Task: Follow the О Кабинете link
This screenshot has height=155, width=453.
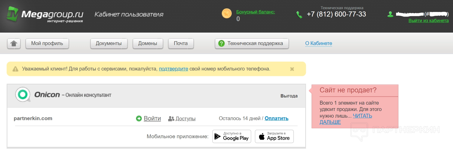Action: [319, 43]
